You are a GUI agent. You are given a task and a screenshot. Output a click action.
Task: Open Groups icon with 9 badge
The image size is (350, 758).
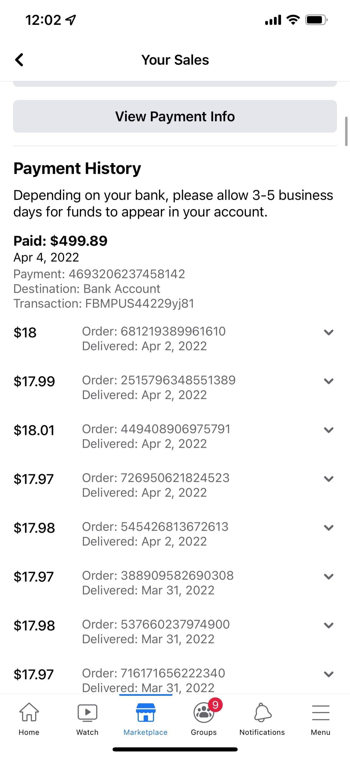point(204,712)
